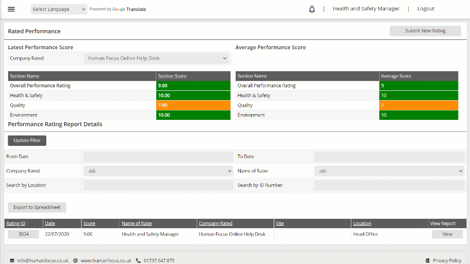The width and height of the screenshot is (470, 264).
Task: Click the phone icon in footer
Action: (138, 261)
